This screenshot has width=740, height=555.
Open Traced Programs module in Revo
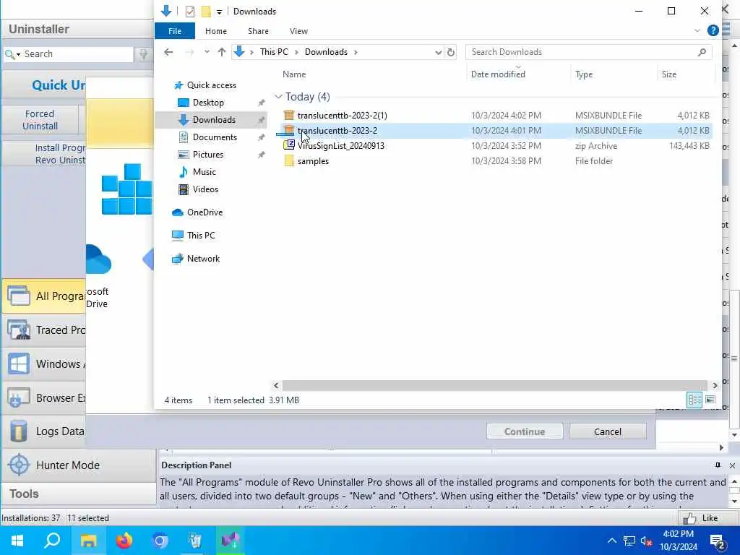coord(44,330)
